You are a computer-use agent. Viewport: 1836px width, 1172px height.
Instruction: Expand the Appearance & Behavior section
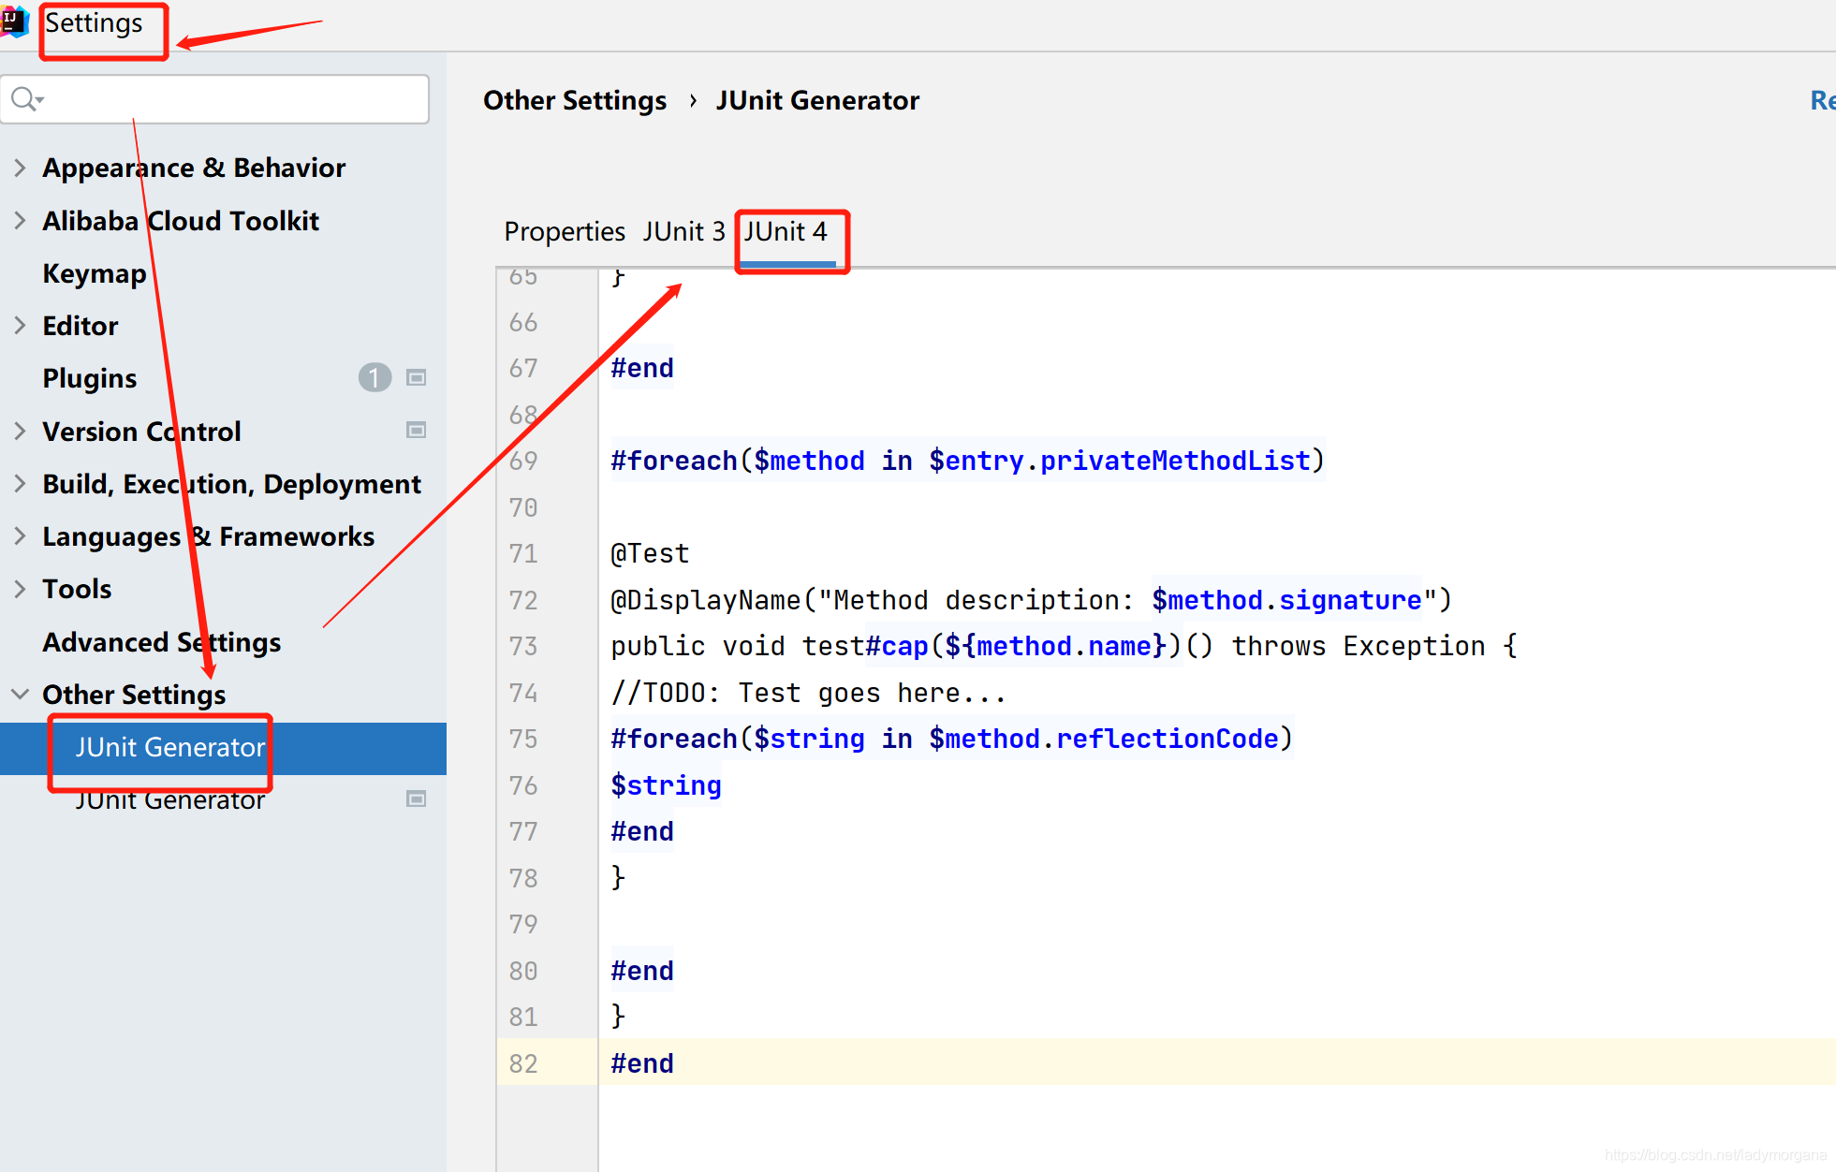pyautogui.click(x=21, y=167)
